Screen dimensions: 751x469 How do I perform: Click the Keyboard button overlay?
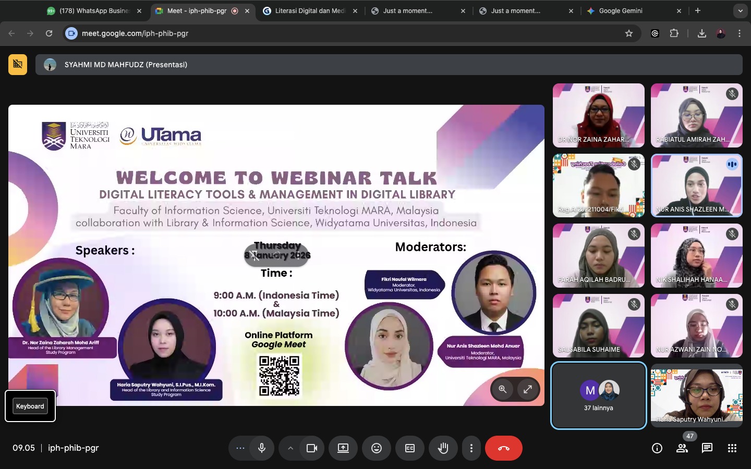30,406
